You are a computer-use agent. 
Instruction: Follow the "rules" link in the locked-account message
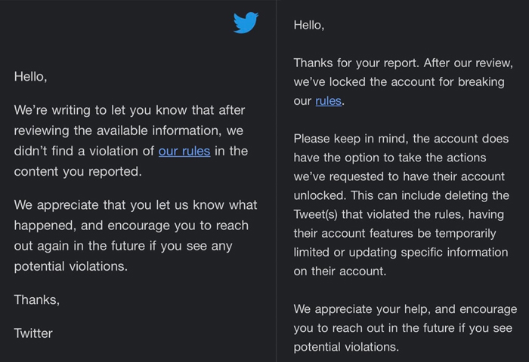tap(328, 100)
